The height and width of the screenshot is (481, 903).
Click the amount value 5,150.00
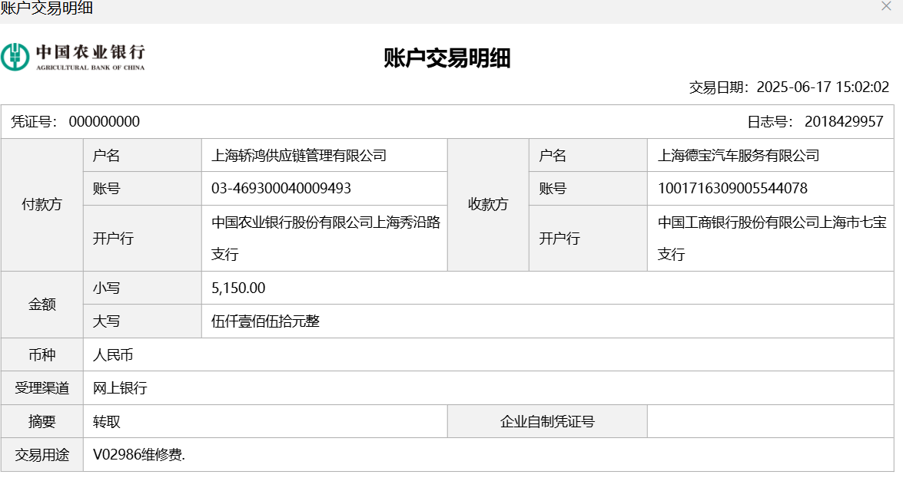(238, 288)
